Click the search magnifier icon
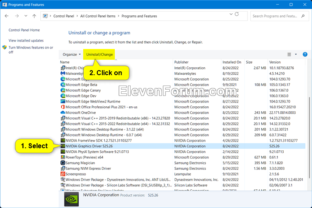This screenshot has width=312, height=208. [303, 16]
